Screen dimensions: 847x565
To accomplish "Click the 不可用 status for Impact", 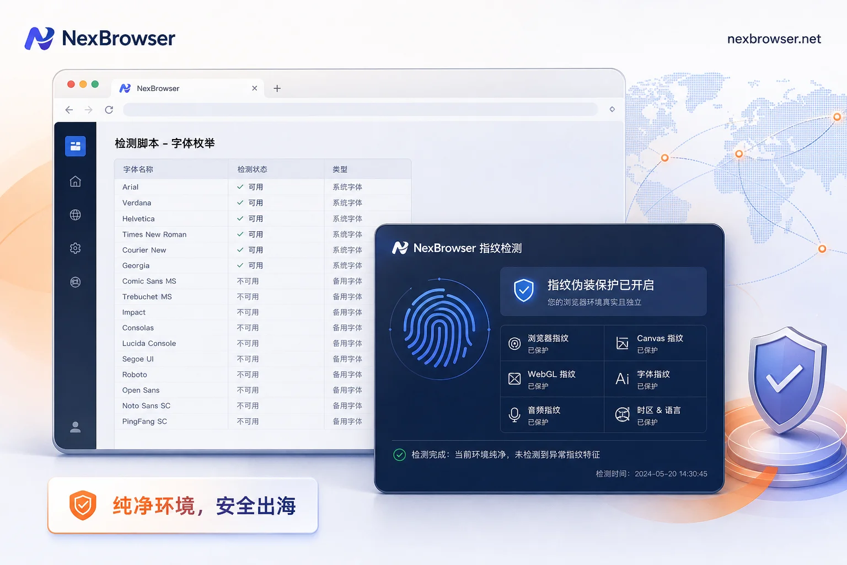I will coord(248,312).
